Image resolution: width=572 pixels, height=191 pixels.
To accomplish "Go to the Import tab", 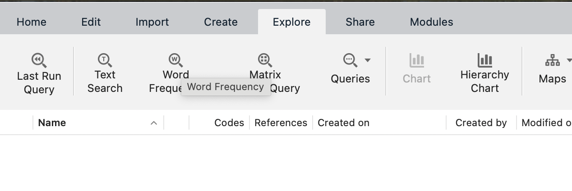I will 152,22.
